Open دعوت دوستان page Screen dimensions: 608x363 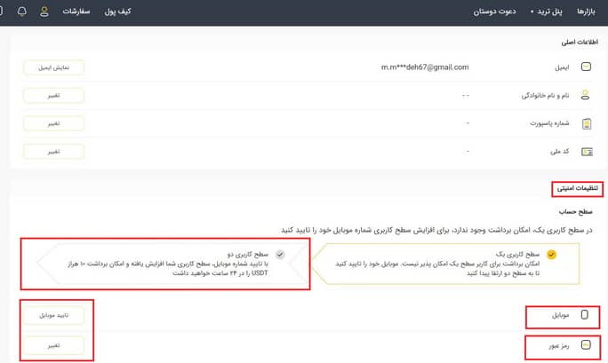coord(494,12)
